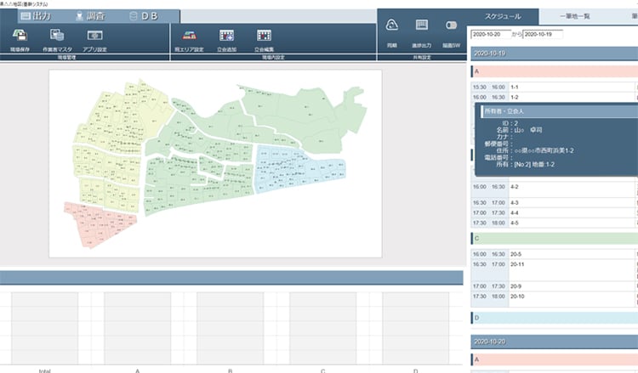Select the スケジュール tab
638x373 pixels.
(x=504, y=16)
